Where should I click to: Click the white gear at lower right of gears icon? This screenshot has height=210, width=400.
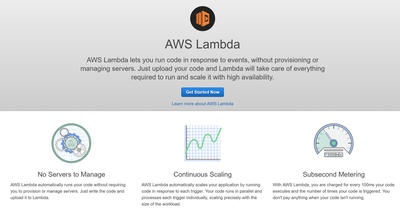click(80, 151)
